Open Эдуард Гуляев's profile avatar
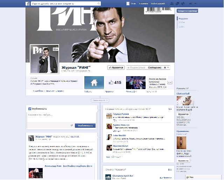224x180 pixels. coord(108,116)
